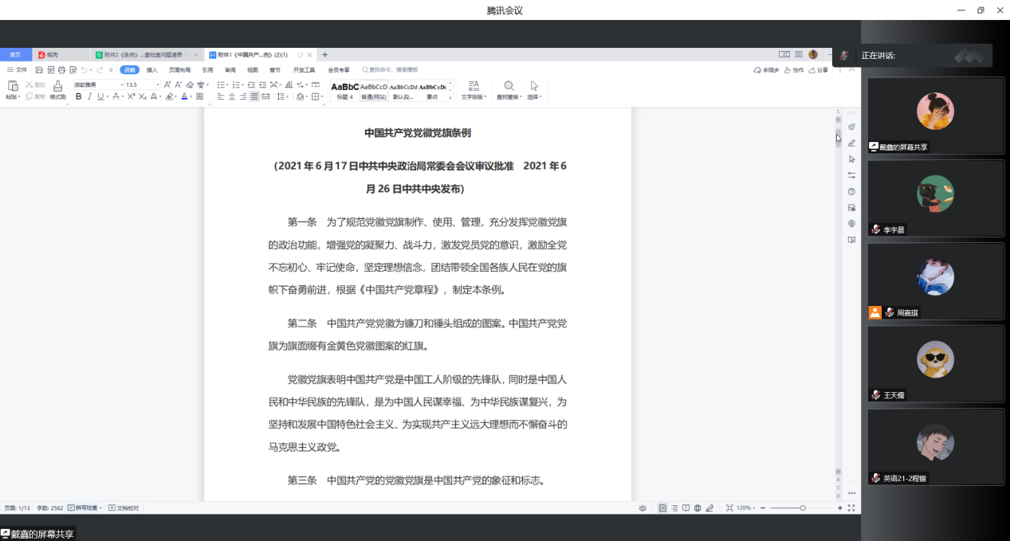Click the italic formatting icon
Image resolution: width=1010 pixels, height=541 pixels.
click(89, 96)
